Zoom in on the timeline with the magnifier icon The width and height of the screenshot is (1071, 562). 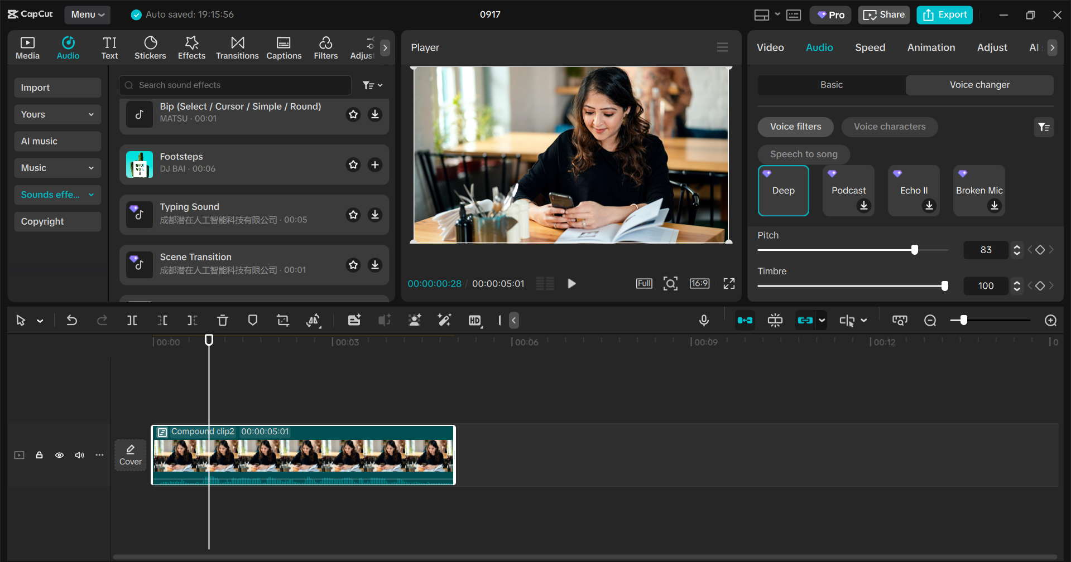coord(1050,321)
